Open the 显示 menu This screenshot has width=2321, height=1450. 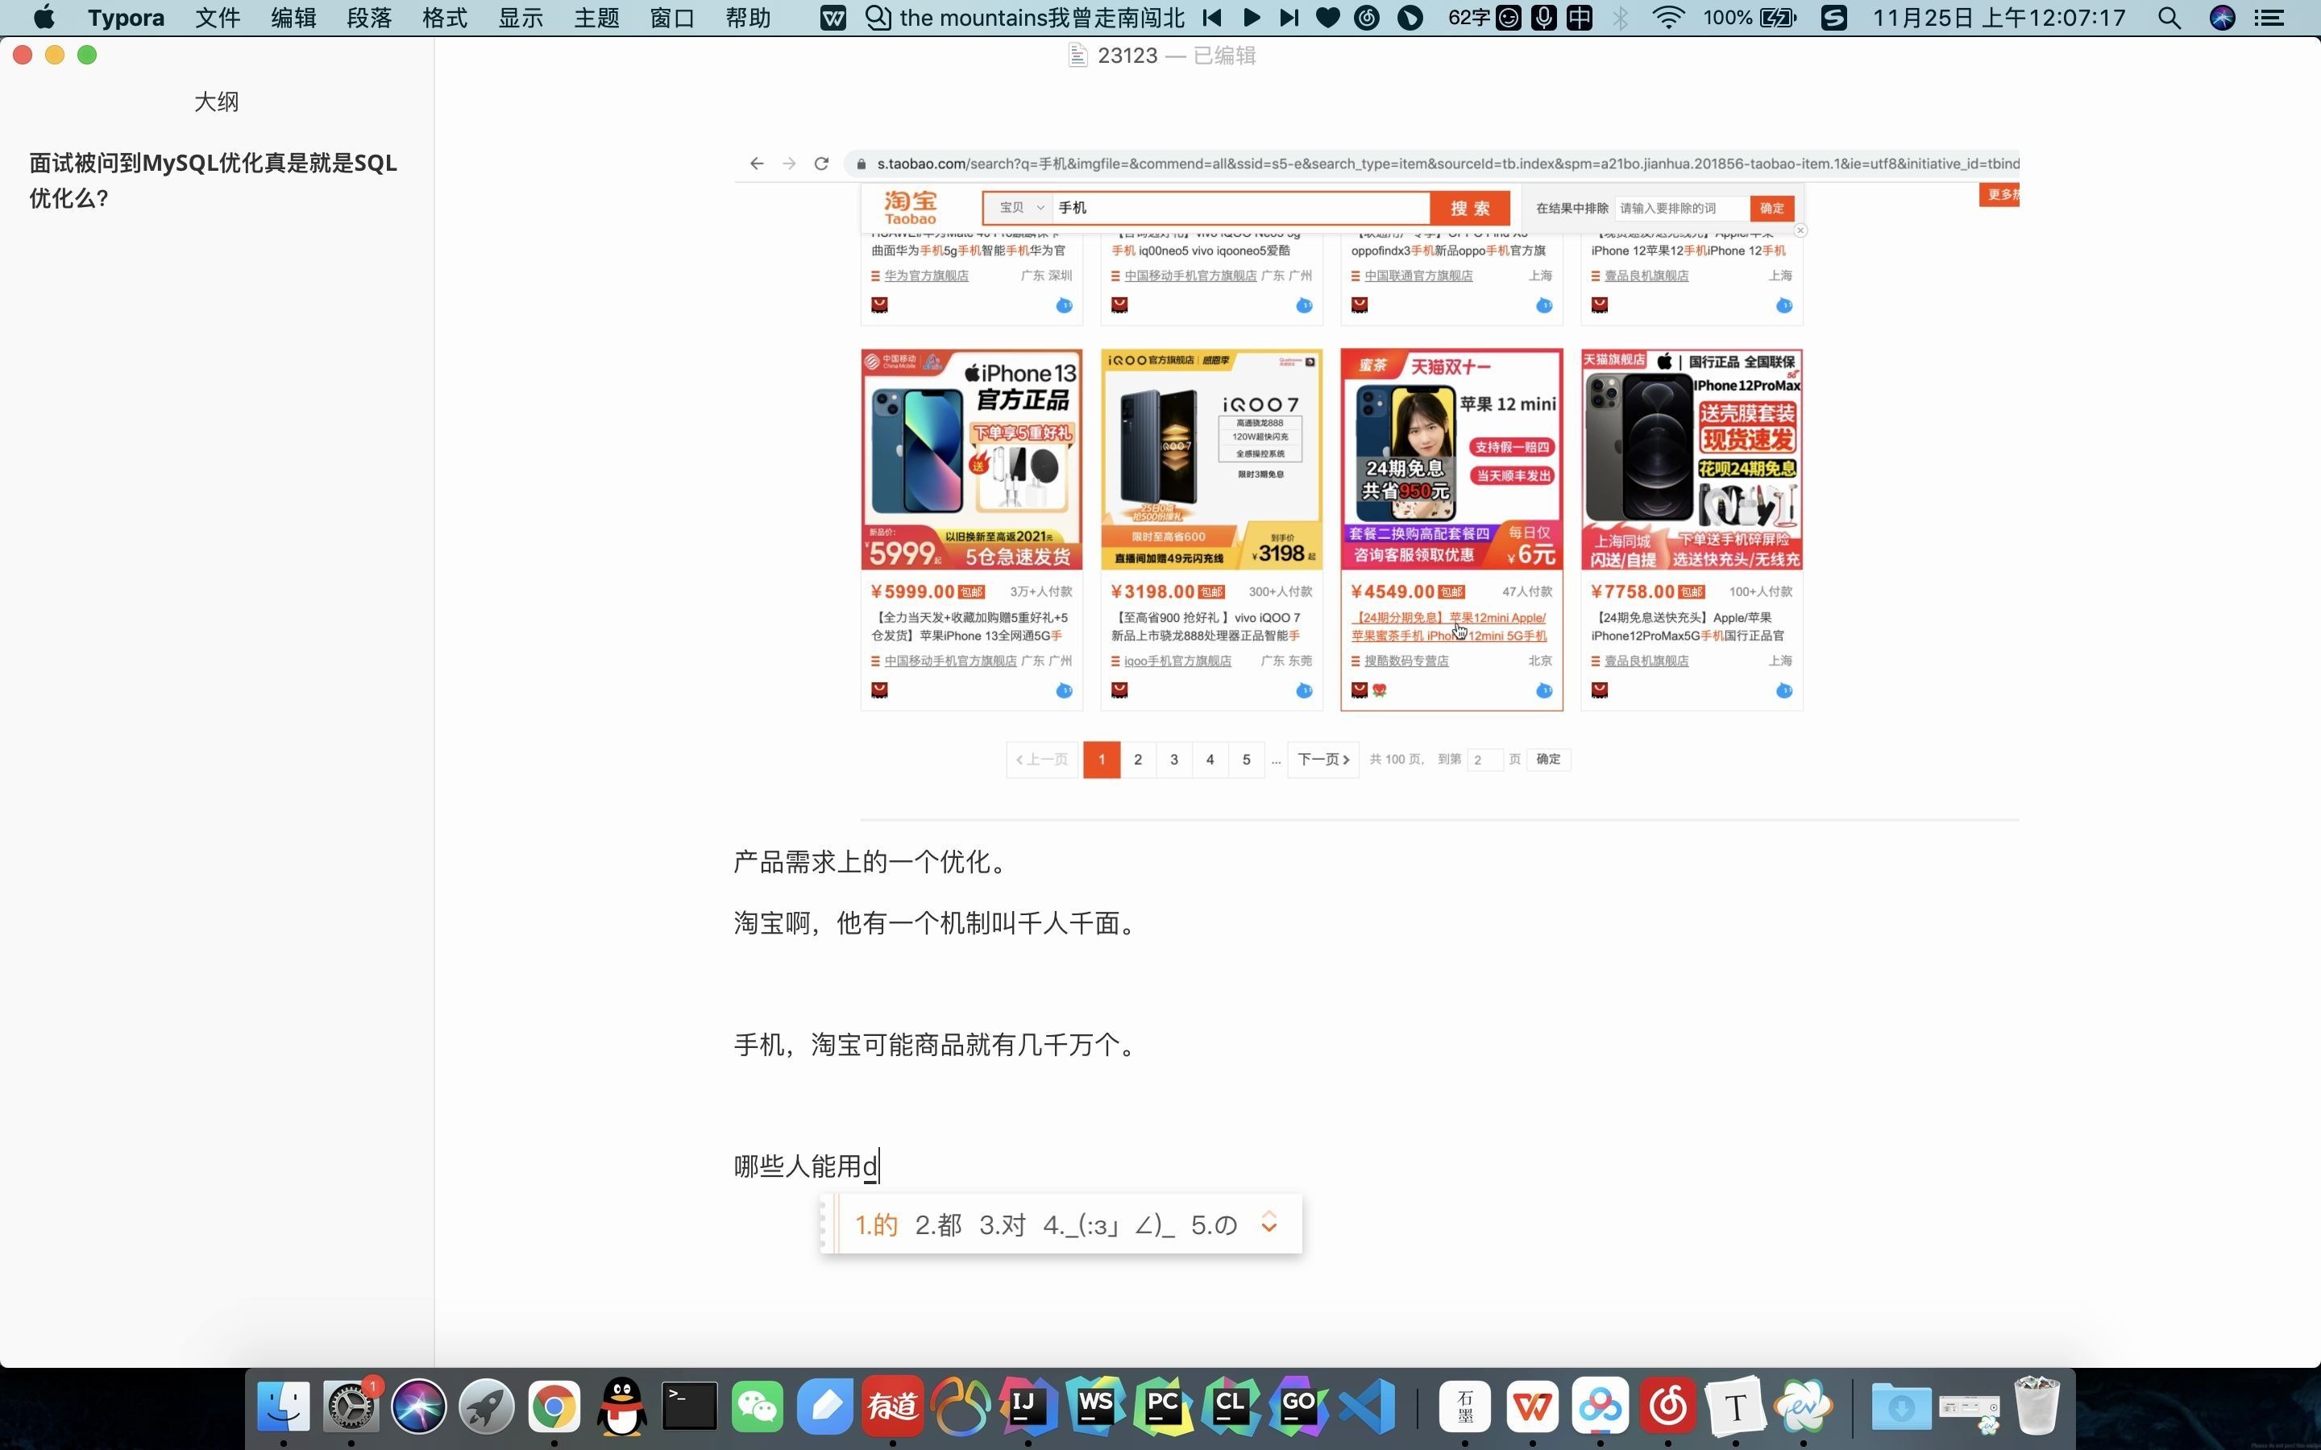tap(521, 17)
